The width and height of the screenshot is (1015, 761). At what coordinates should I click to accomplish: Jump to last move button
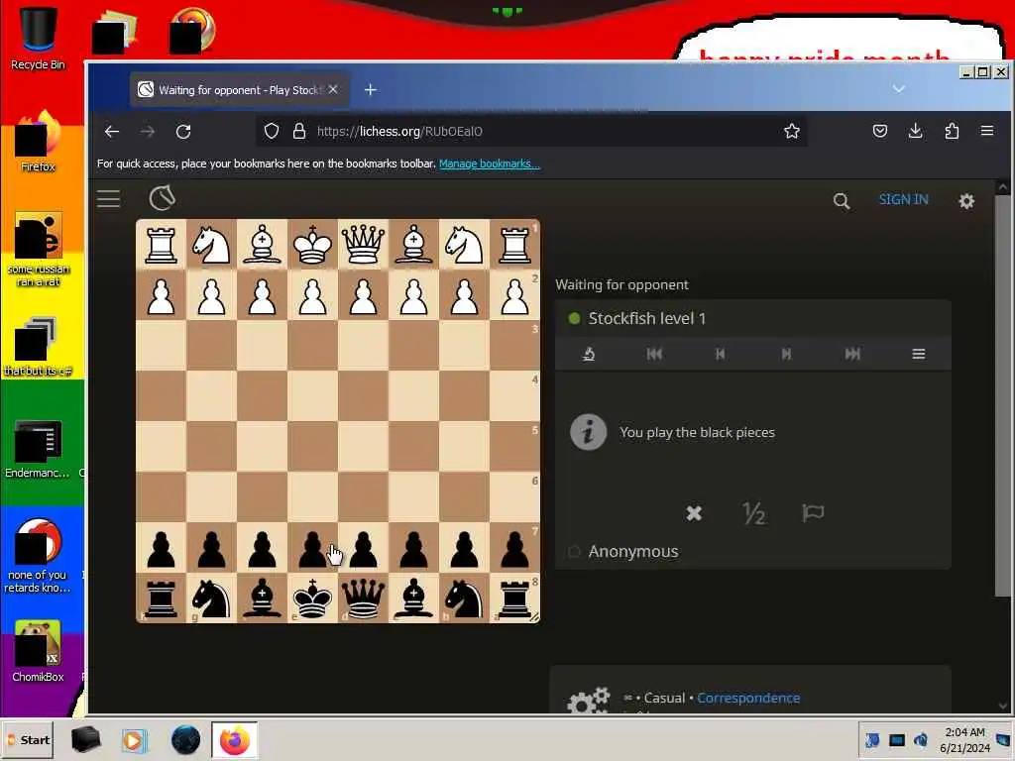click(851, 354)
